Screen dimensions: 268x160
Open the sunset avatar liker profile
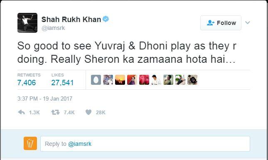coord(120,80)
